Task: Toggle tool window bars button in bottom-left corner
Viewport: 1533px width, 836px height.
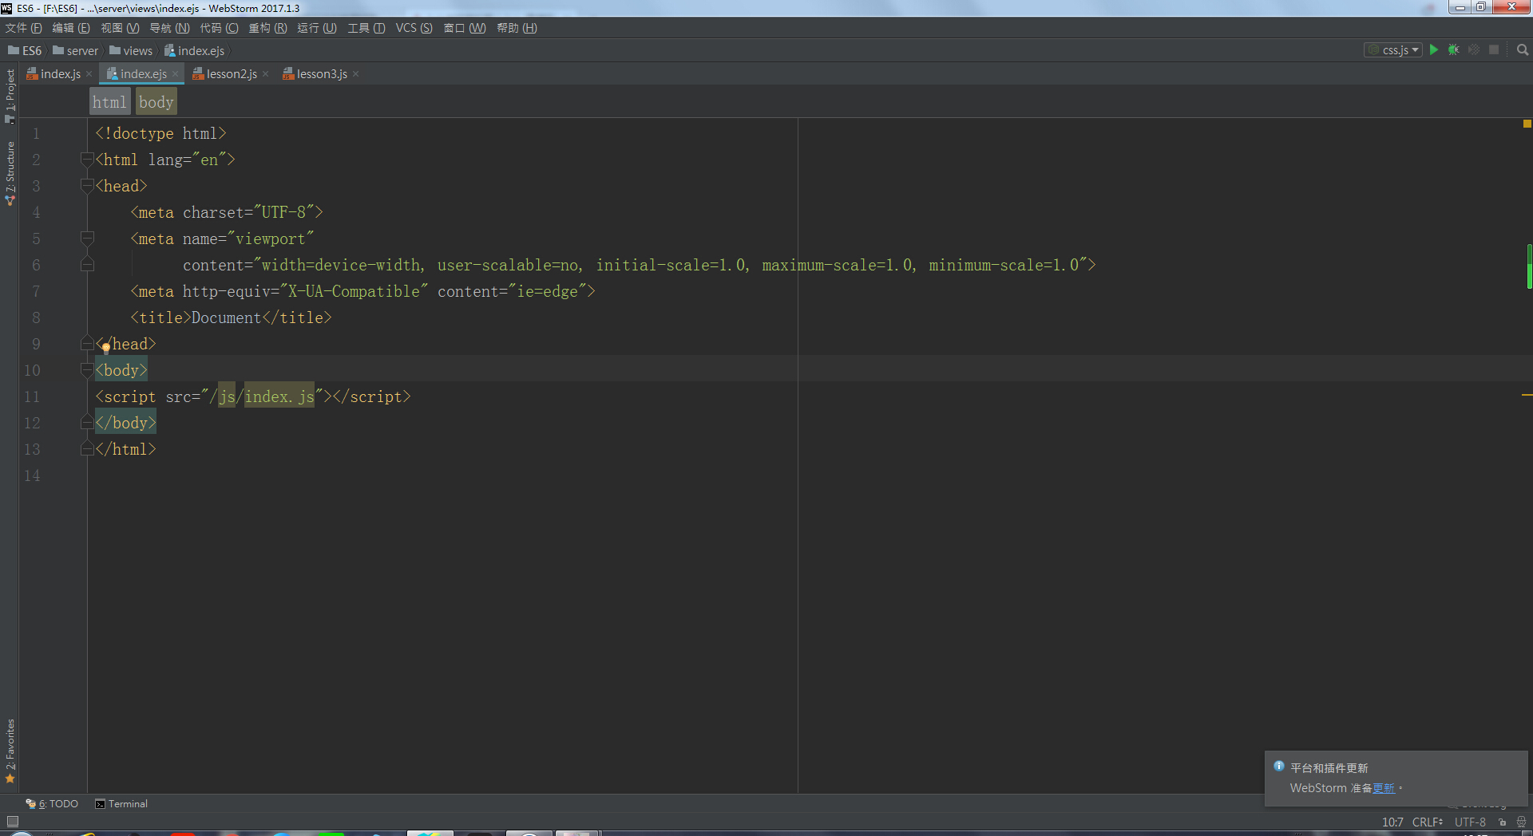Action: point(12,822)
